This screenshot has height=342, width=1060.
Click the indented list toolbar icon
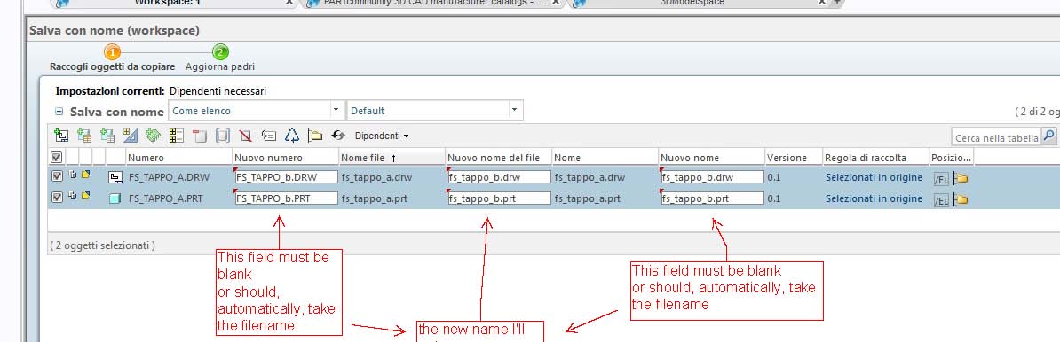coord(268,136)
